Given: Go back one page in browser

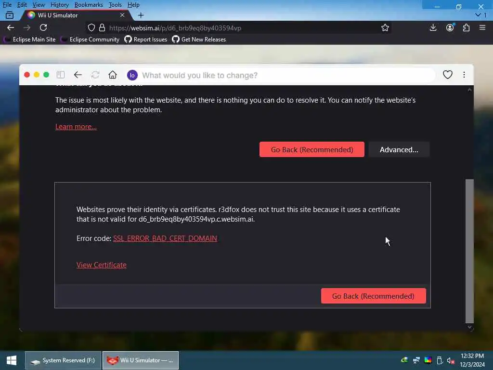Looking at the screenshot, I should tap(11, 27).
